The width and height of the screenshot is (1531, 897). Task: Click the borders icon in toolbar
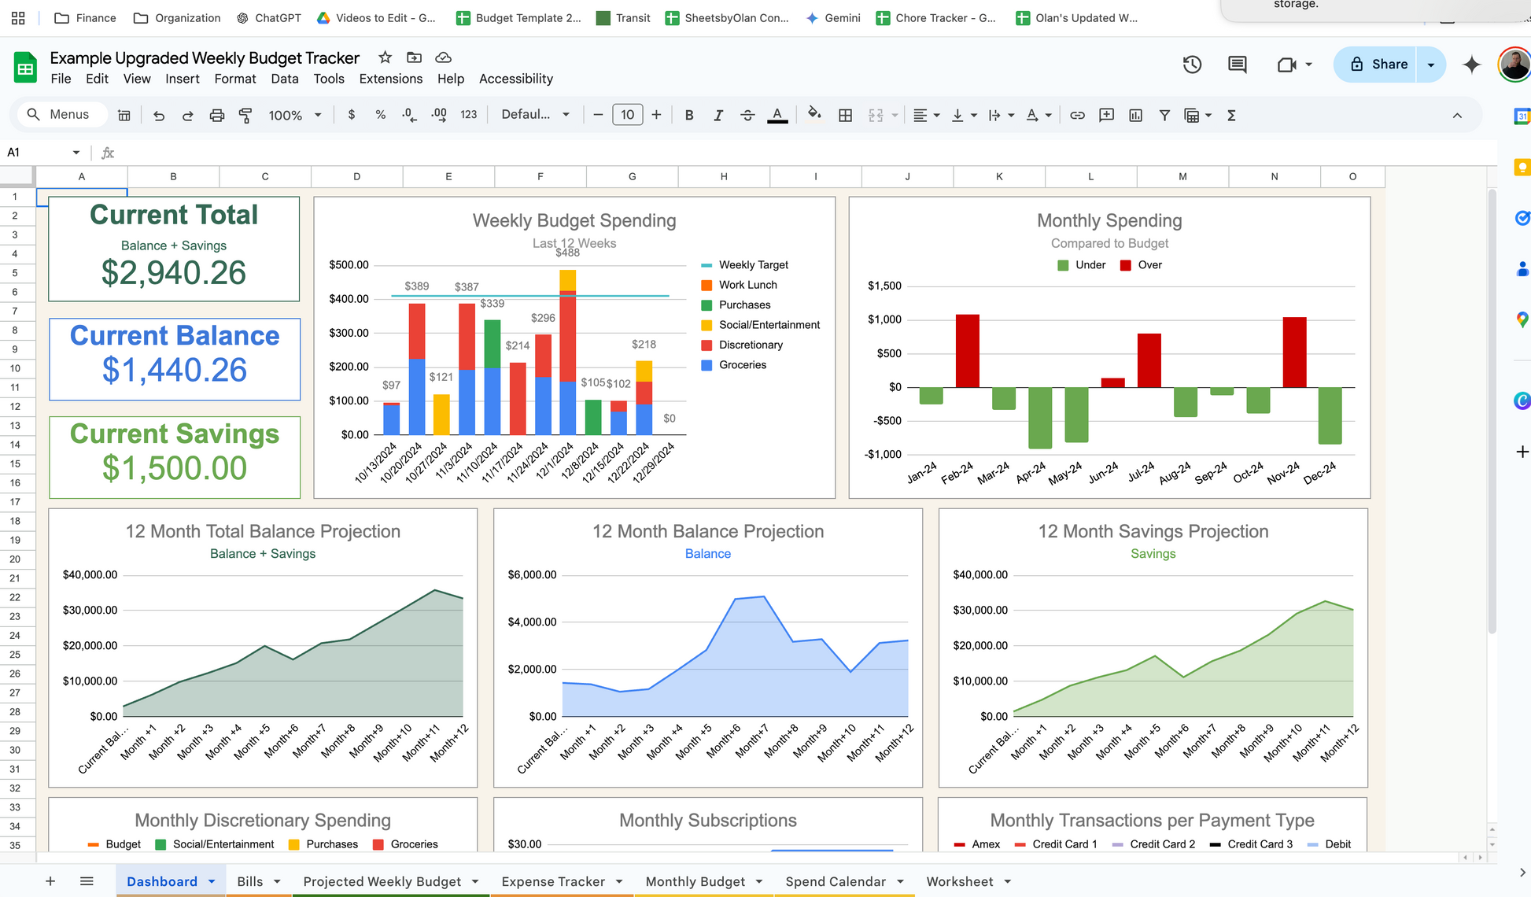[x=845, y=115]
